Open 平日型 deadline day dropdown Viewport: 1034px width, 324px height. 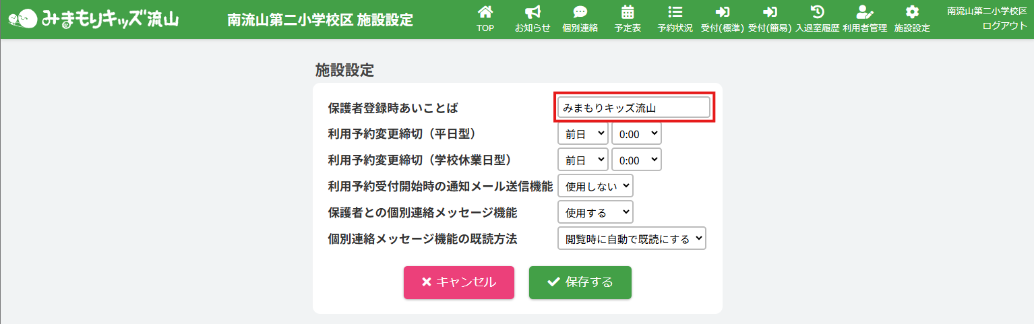[582, 133]
